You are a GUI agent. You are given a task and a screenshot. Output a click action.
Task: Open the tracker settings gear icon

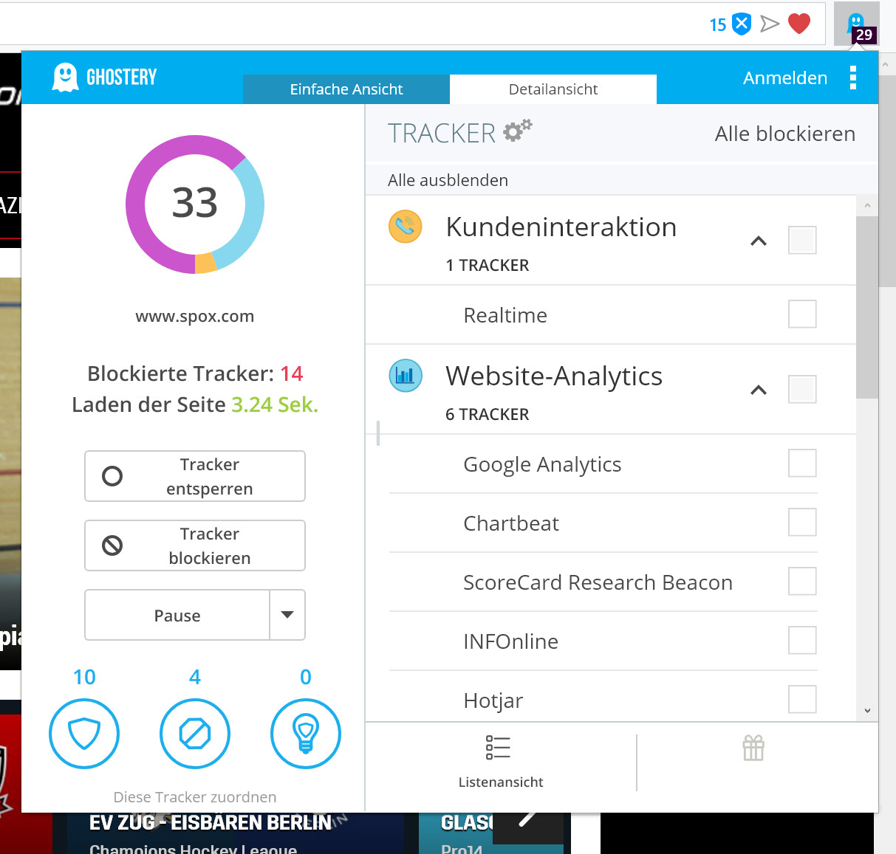(x=517, y=131)
